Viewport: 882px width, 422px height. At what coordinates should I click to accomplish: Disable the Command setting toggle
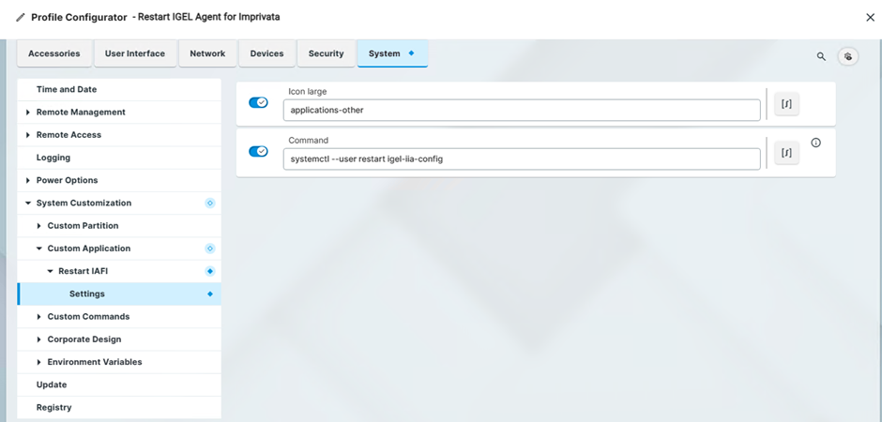coord(258,151)
